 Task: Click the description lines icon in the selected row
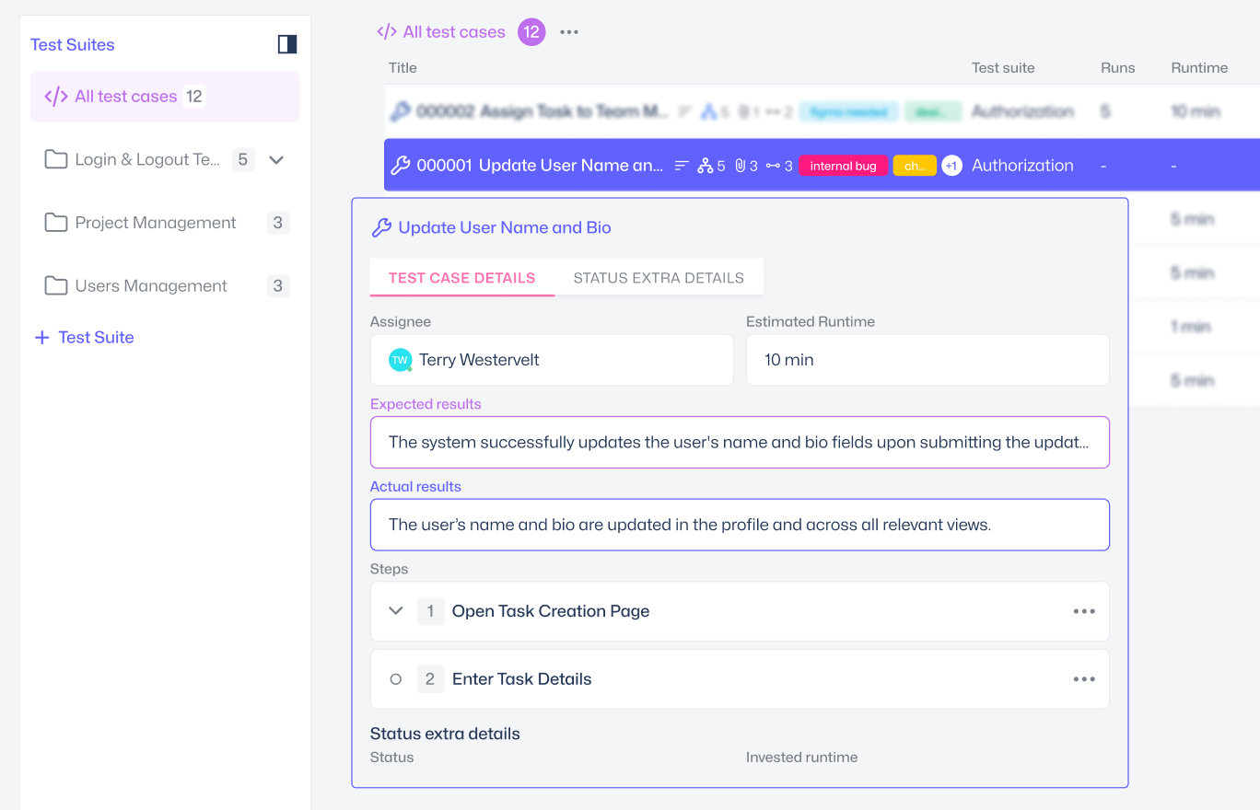tap(682, 166)
